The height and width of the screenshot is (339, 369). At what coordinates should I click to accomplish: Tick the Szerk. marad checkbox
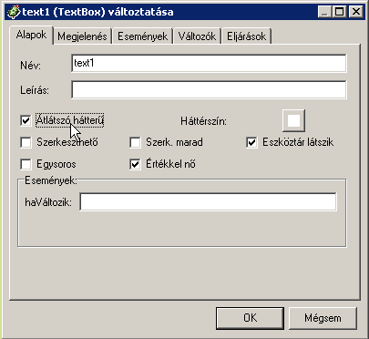(x=135, y=142)
